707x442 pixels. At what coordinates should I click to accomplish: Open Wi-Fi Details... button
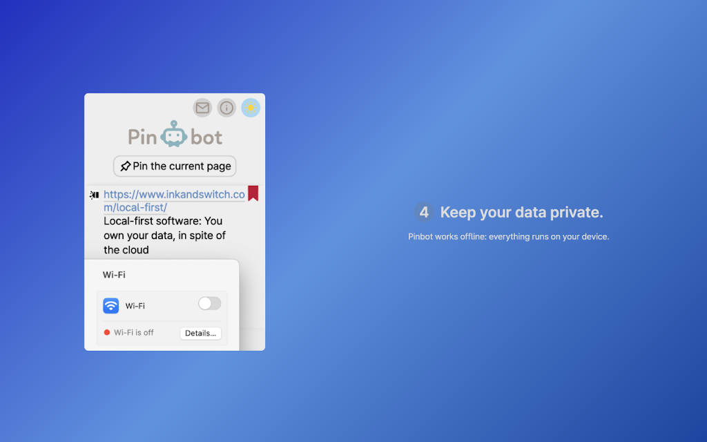click(201, 334)
